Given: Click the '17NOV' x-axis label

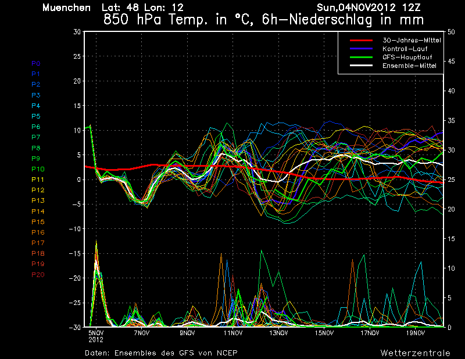Looking at the screenshot, I should (x=370, y=333).
